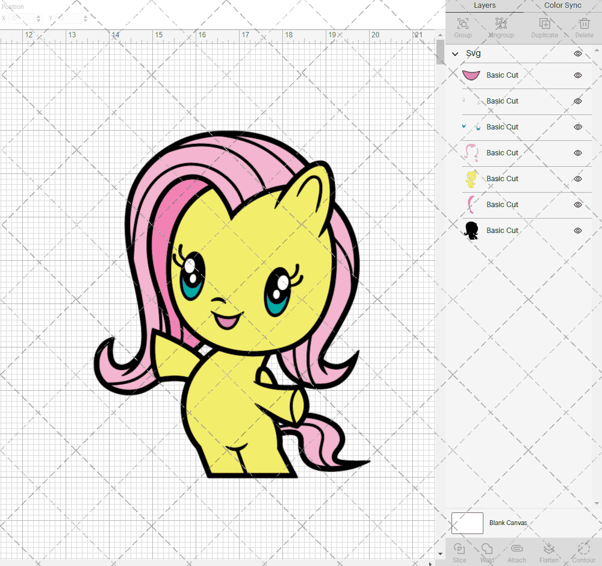Click the Layers panel scroll down arrow
This screenshot has width=602, height=566.
click(596, 503)
